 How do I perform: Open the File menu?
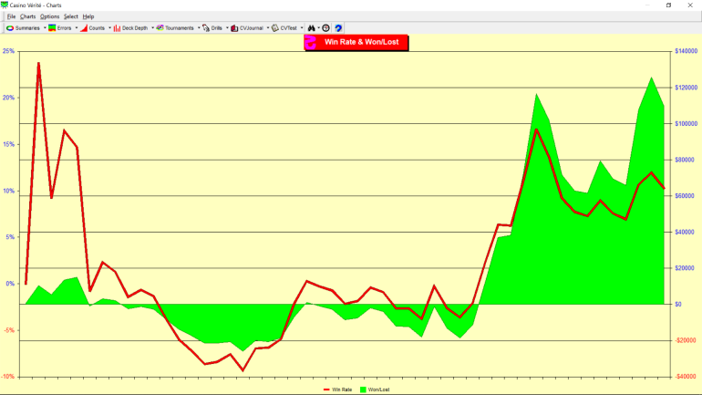pyautogui.click(x=11, y=16)
